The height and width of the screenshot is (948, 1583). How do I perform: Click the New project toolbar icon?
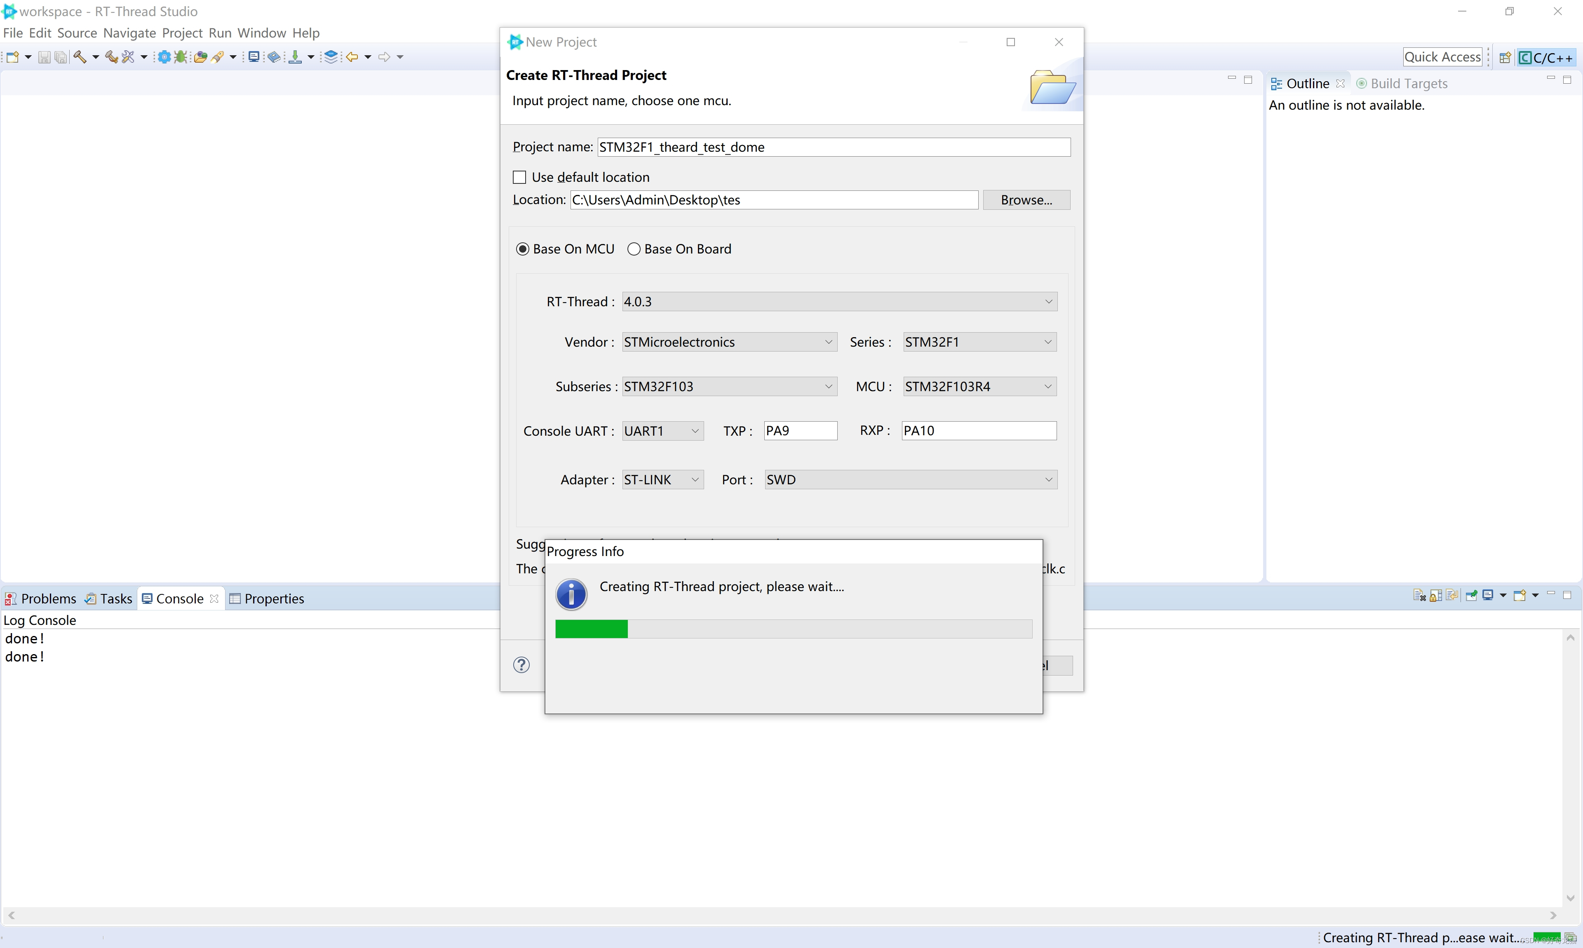point(13,57)
